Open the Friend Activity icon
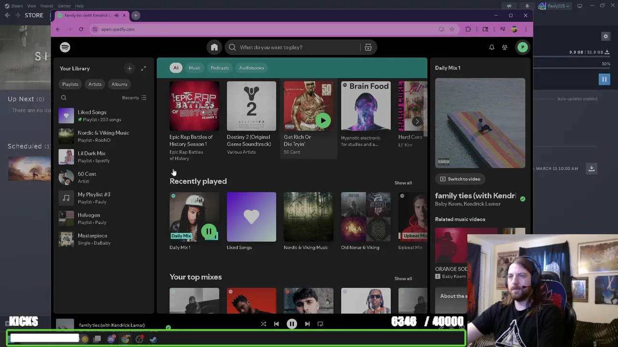 coord(505,47)
